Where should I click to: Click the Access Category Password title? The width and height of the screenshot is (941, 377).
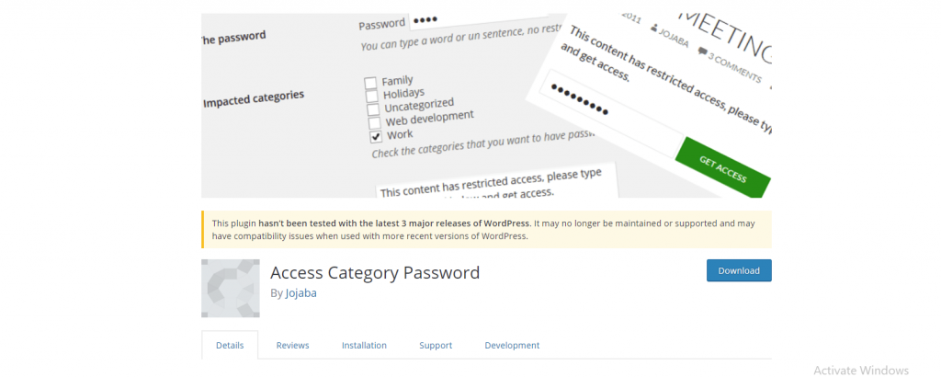[x=375, y=273]
